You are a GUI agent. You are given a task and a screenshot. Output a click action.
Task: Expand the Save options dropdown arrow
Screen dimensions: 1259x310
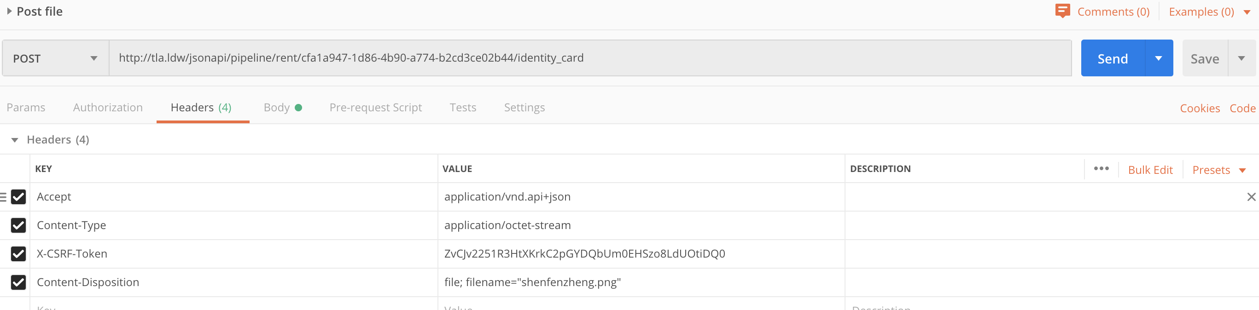(1242, 58)
